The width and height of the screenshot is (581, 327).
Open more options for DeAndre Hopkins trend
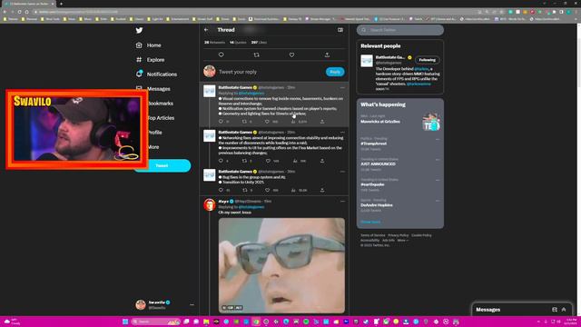click(x=438, y=201)
